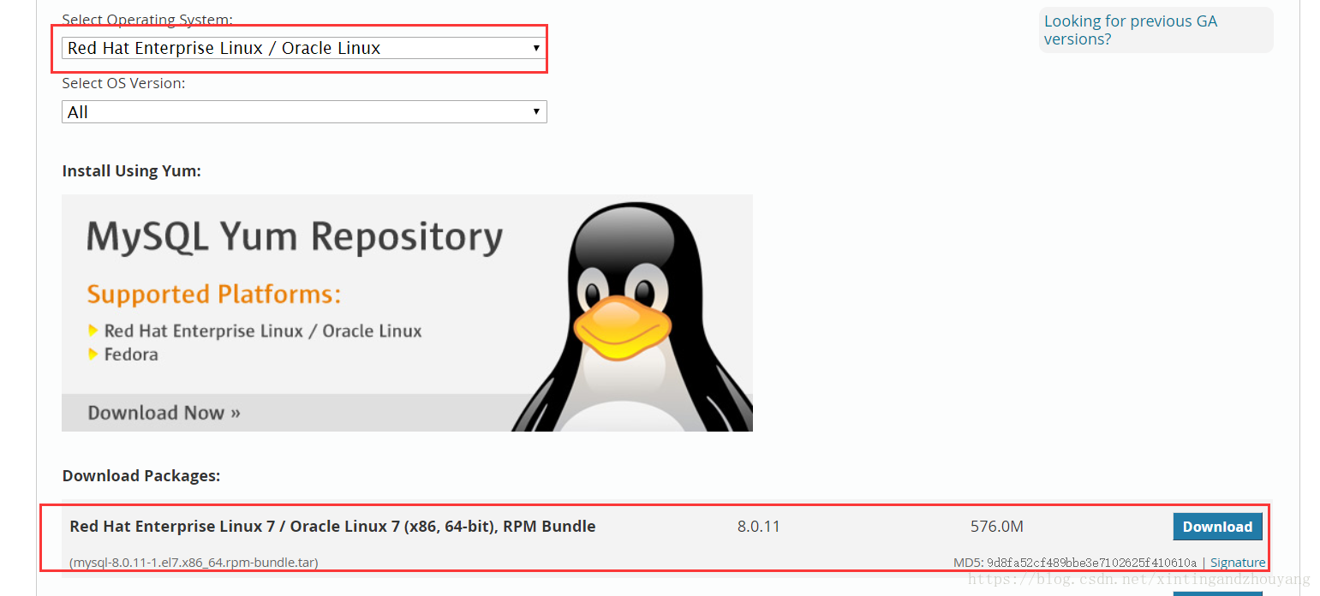This screenshot has width=1320, height=596.
Task: Click the 'Install Using Yum:' heading
Action: 132,171
